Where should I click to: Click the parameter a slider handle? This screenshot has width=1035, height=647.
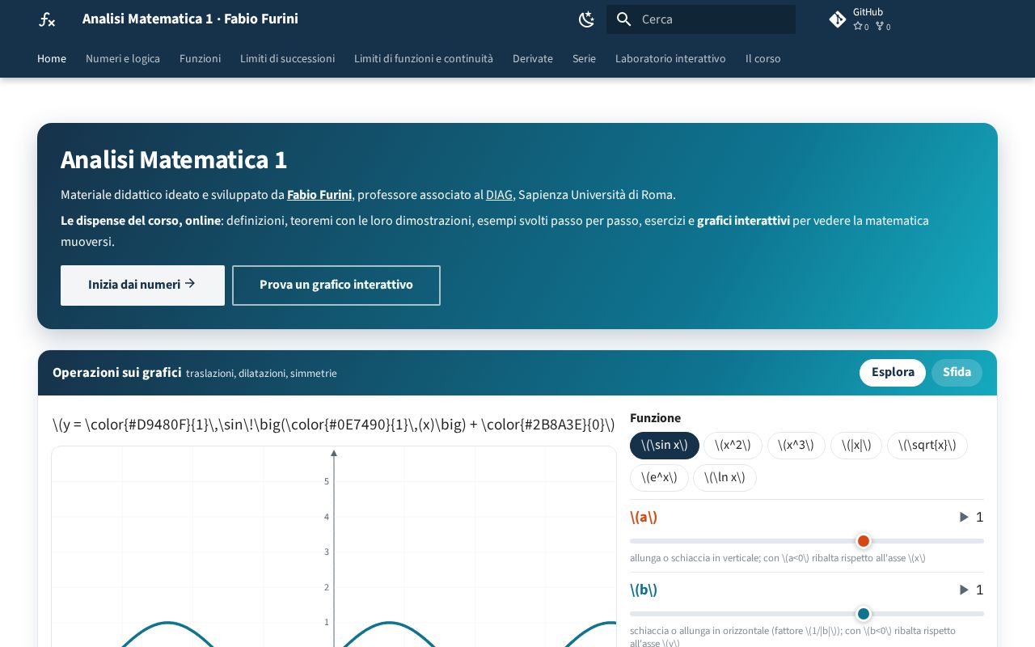click(864, 541)
